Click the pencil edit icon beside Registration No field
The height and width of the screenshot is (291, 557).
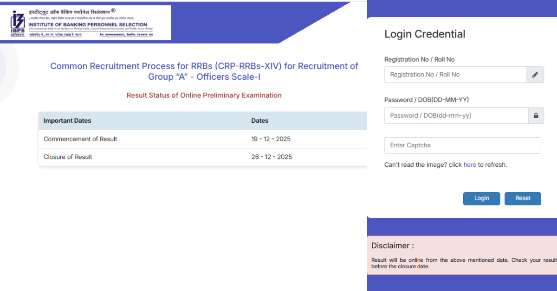pyautogui.click(x=536, y=74)
